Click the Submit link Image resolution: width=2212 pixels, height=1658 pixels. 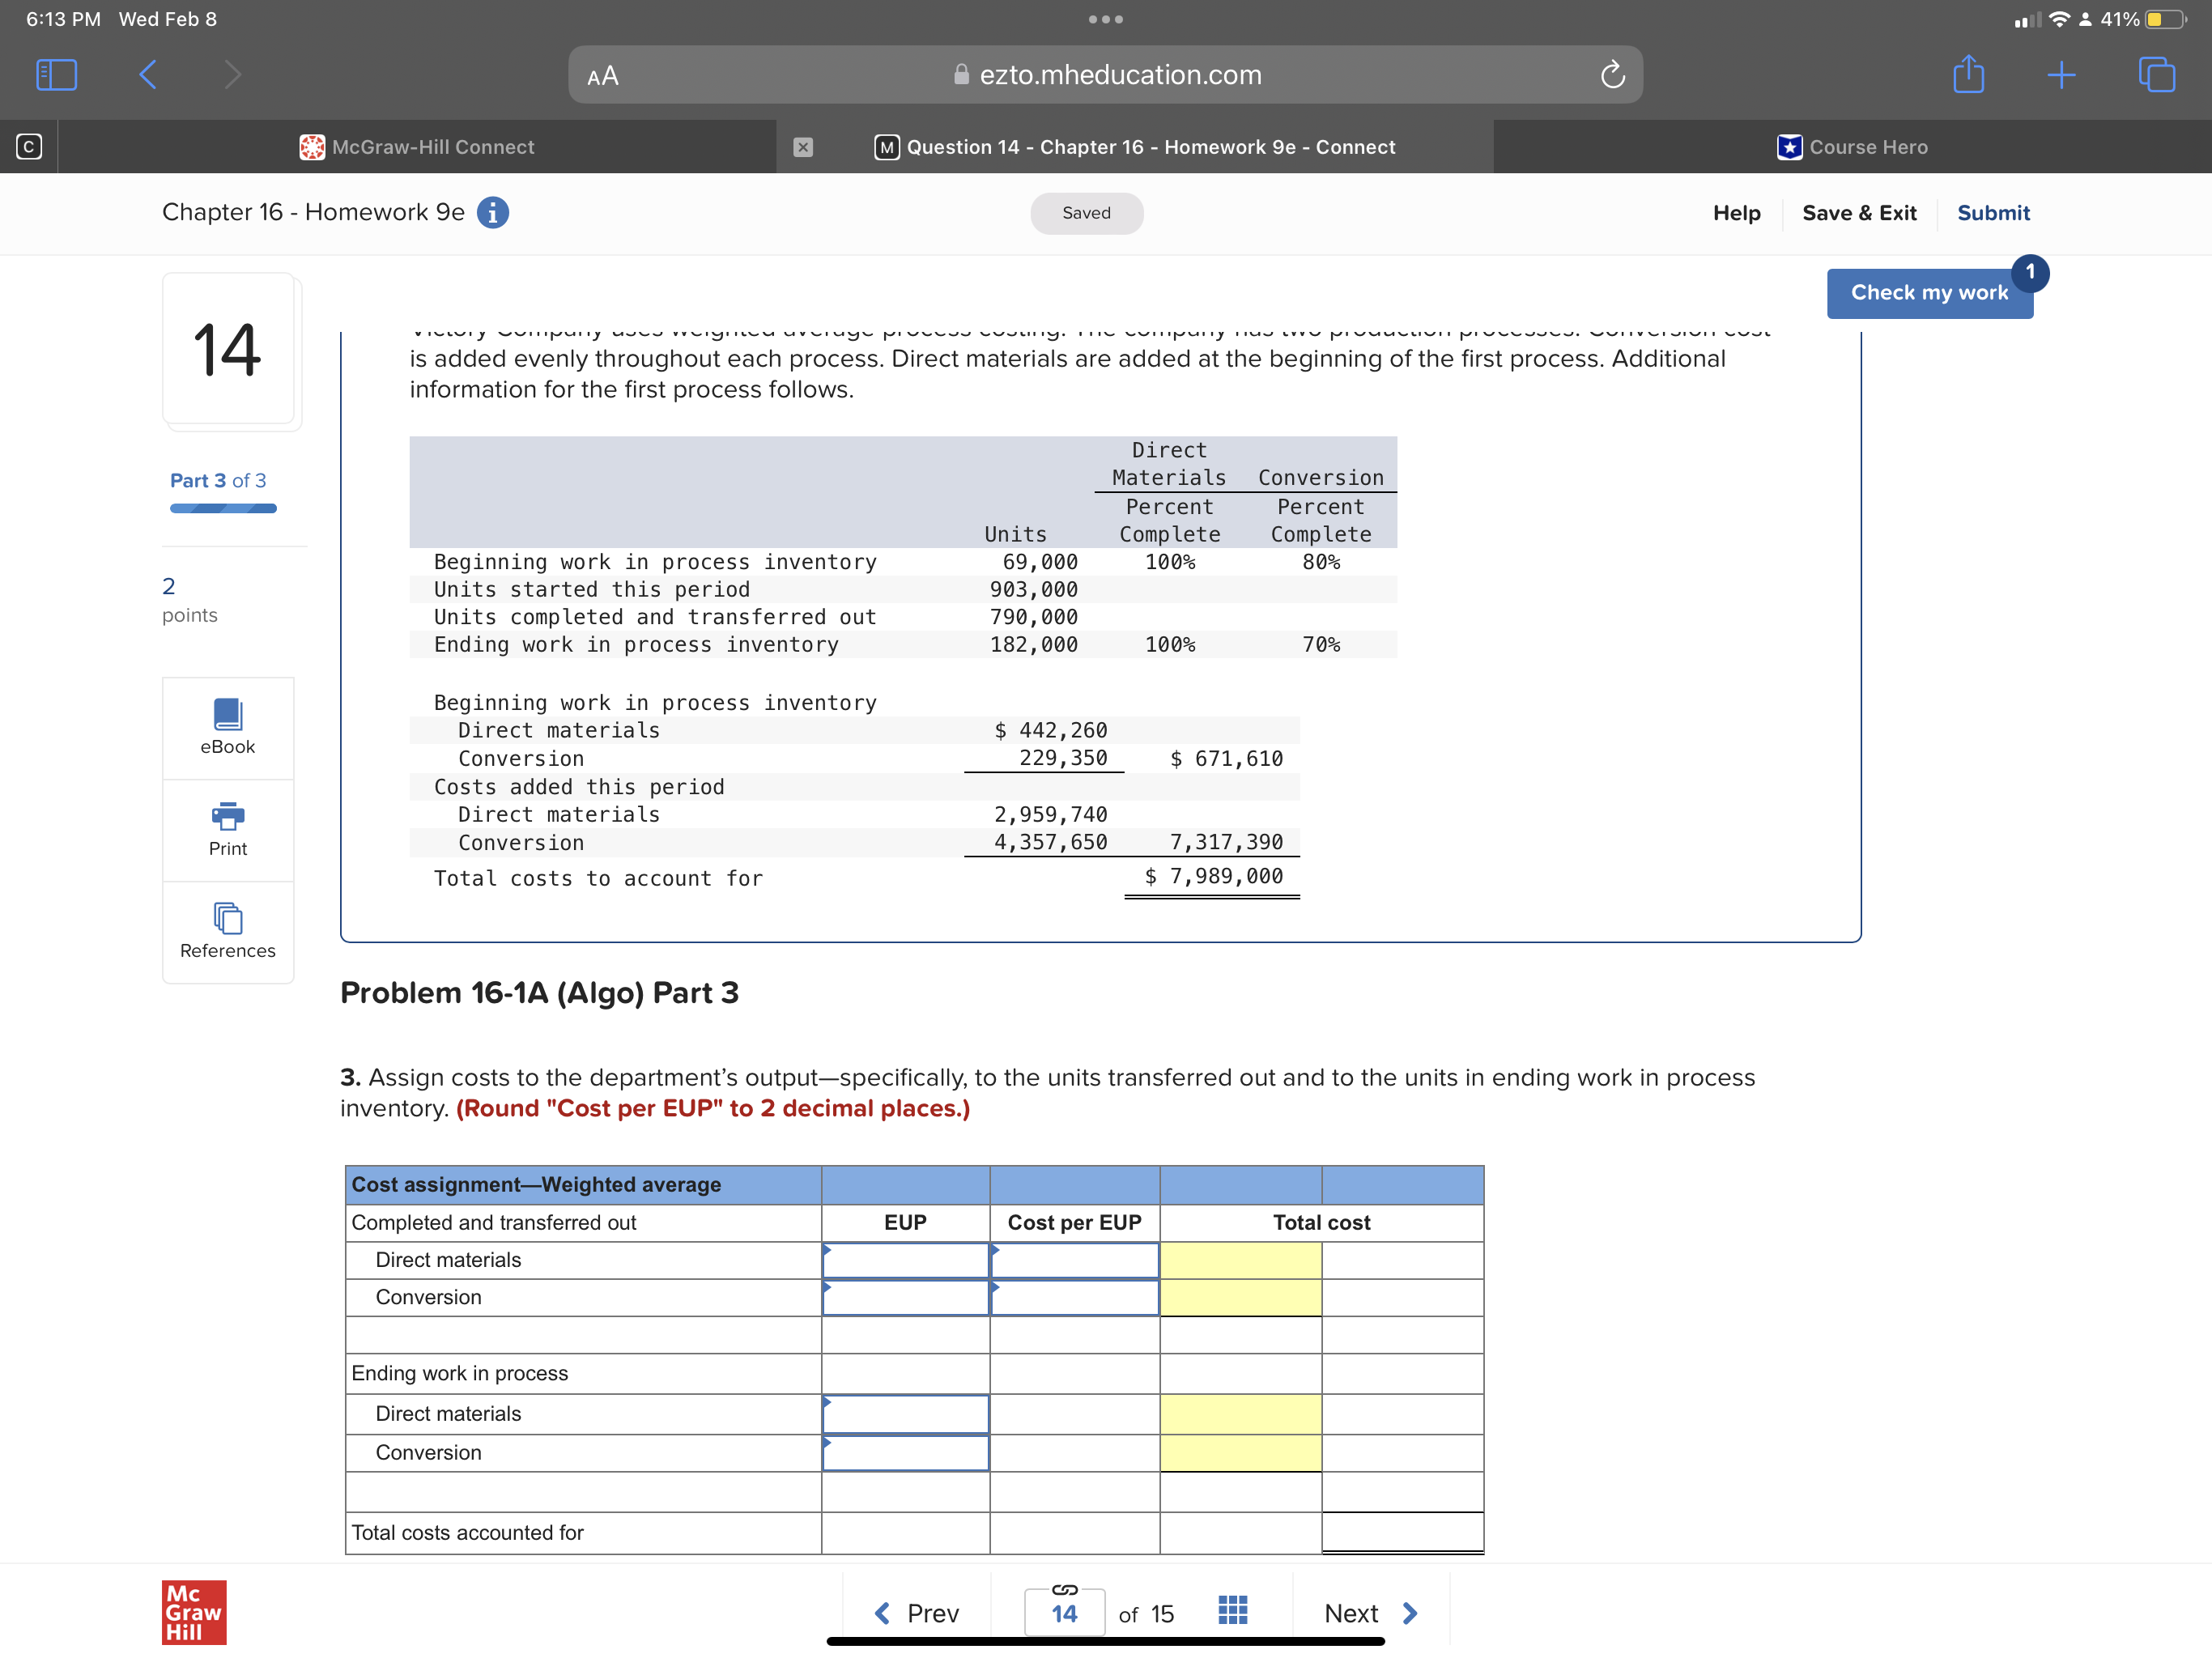coord(1994,212)
